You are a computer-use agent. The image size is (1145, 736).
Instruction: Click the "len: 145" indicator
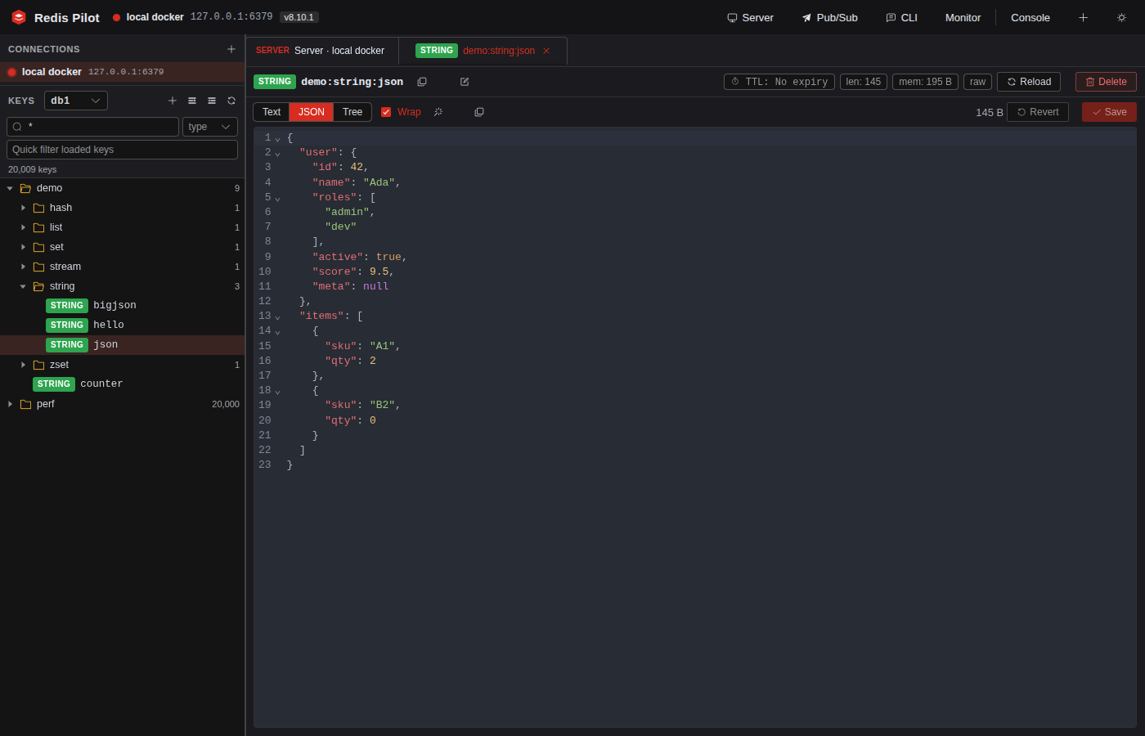tap(864, 82)
